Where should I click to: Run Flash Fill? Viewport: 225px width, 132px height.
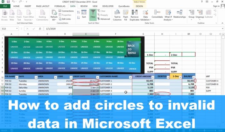pos(126,15)
